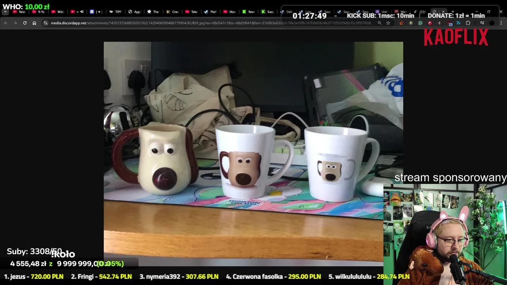Switch to the 'Crea' tab
The image size is (507, 285).
pyautogui.click(x=172, y=12)
